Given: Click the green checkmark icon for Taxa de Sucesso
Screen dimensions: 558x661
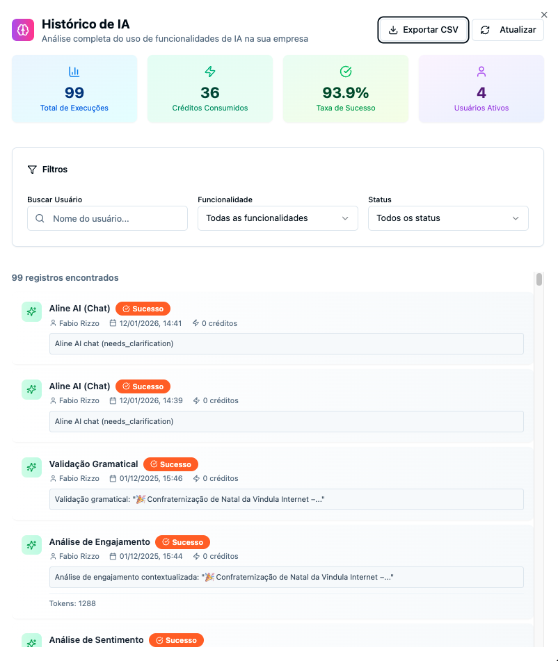Looking at the screenshot, I should click(x=345, y=72).
